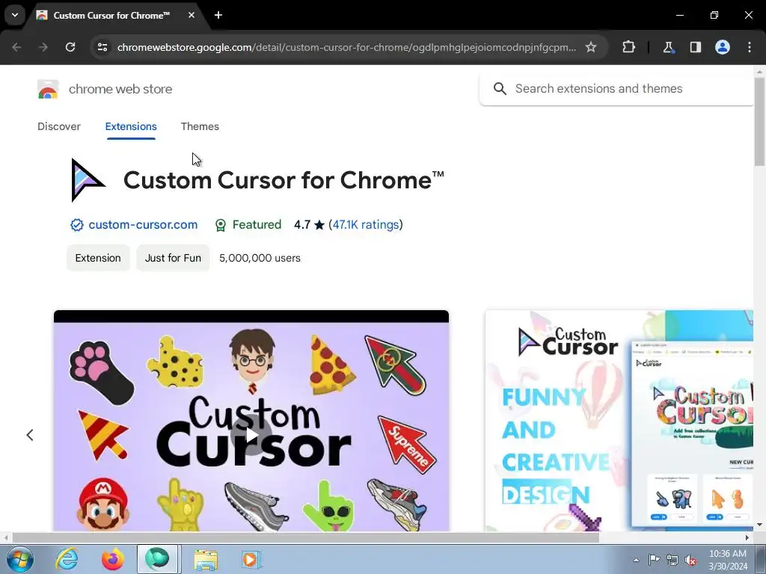Switch to the Discover tab

59,126
